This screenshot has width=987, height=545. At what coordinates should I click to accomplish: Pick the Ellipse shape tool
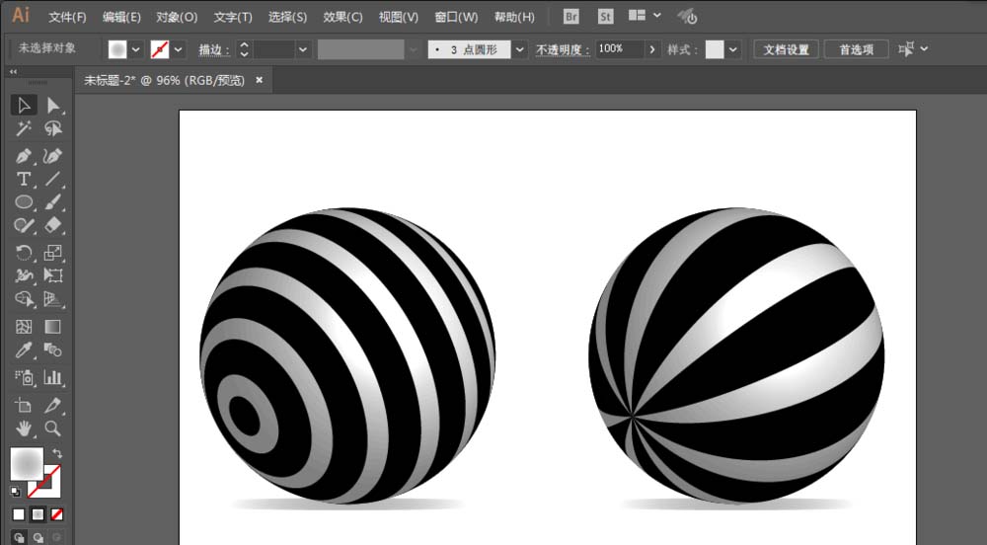pyautogui.click(x=24, y=202)
